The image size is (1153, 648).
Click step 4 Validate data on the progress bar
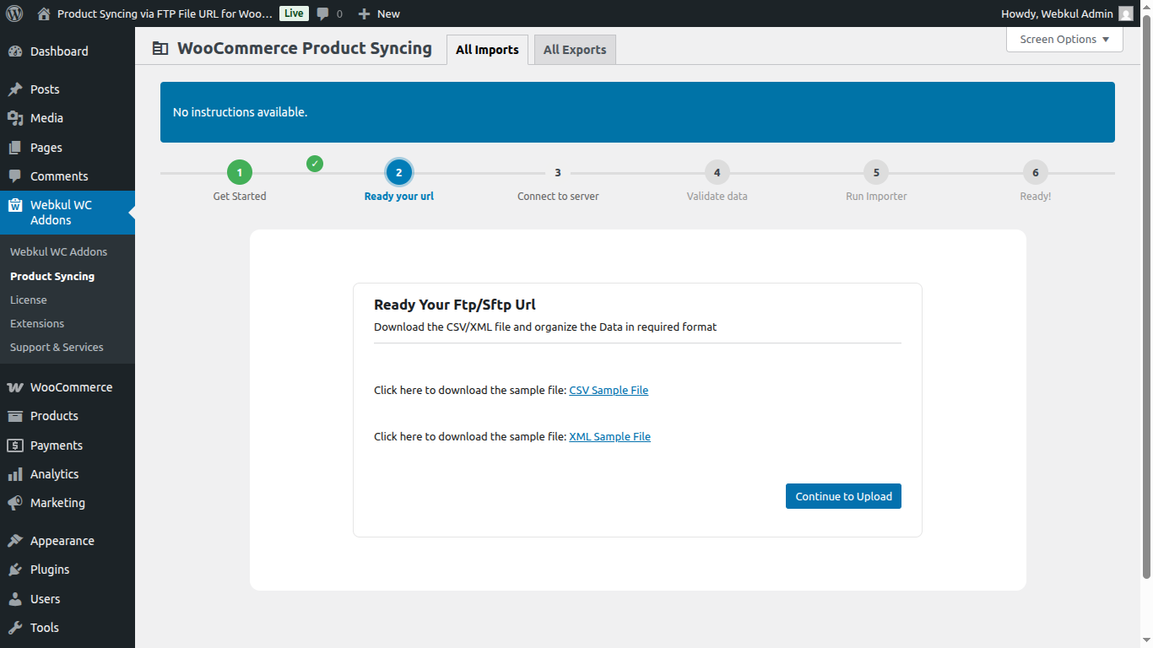pyautogui.click(x=717, y=172)
